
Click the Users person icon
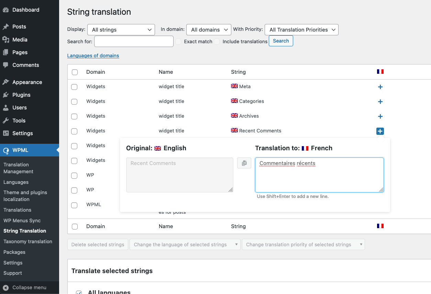pos(6,108)
